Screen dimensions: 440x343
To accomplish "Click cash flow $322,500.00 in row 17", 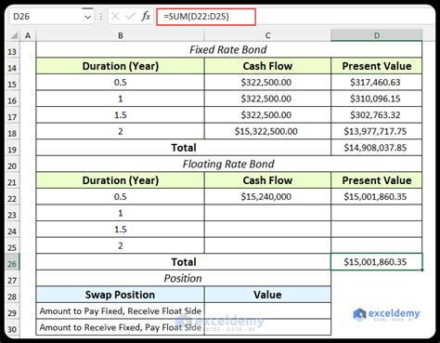I will [267, 115].
